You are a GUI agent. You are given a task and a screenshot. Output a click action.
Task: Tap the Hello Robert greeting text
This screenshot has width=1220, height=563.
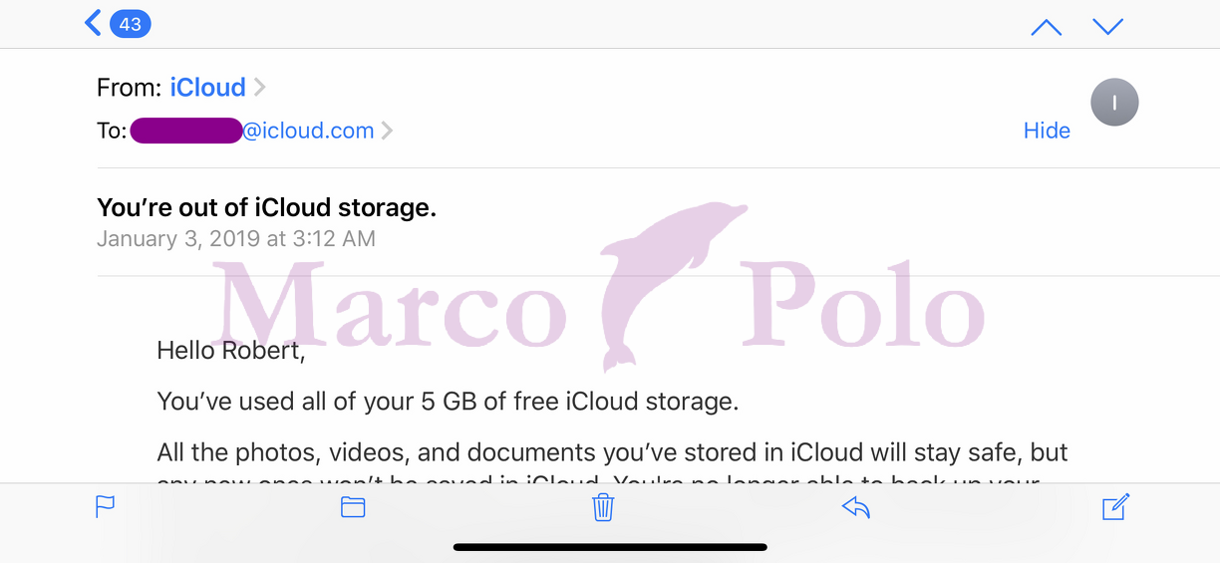(x=230, y=351)
